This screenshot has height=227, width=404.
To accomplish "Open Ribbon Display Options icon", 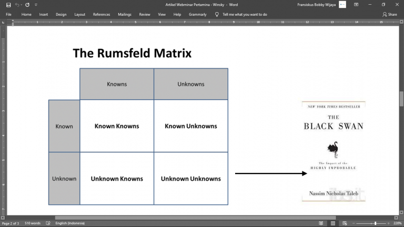I will pyautogui.click(x=357, y=5).
